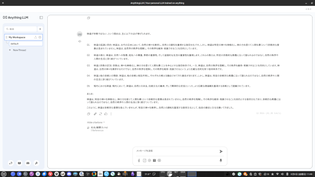Grab the My Workspace drag handle

[6, 37]
